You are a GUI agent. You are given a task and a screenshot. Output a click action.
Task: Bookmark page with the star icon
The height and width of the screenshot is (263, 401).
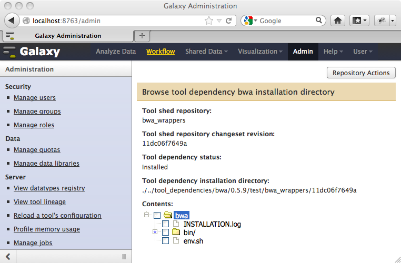click(209, 21)
